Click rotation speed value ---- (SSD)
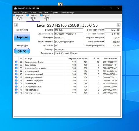 pos(113,38)
